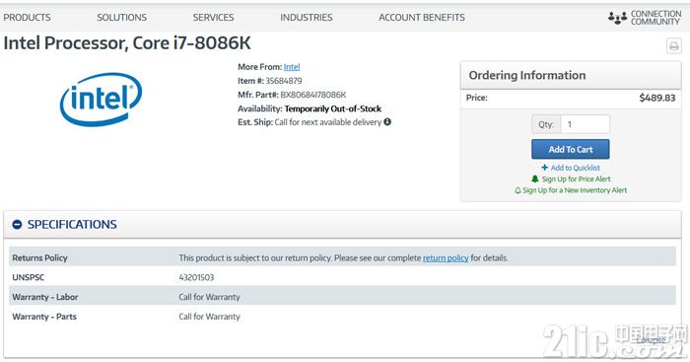This screenshot has width=690, height=362.
Task: Click the Specifications section header
Action: (342, 225)
